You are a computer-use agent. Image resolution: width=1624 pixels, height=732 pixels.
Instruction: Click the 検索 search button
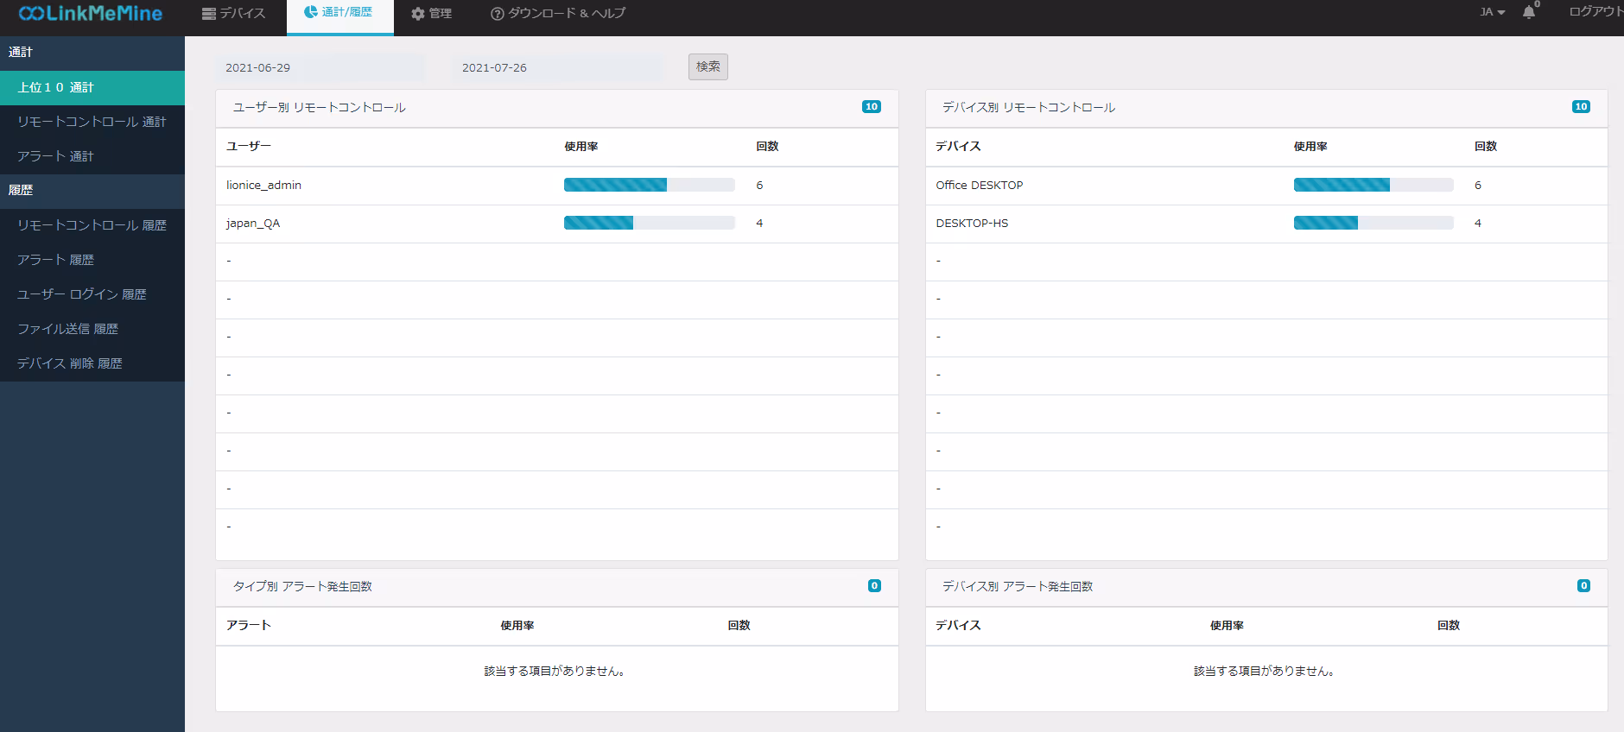click(708, 66)
